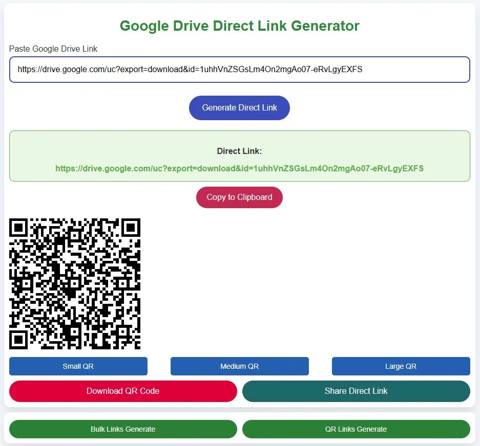Click the generated QR code image
The height and width of the screenshot is (446, 480).
[75, 284]
